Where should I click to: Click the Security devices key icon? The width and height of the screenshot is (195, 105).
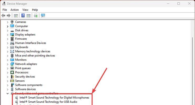[12, 77]
